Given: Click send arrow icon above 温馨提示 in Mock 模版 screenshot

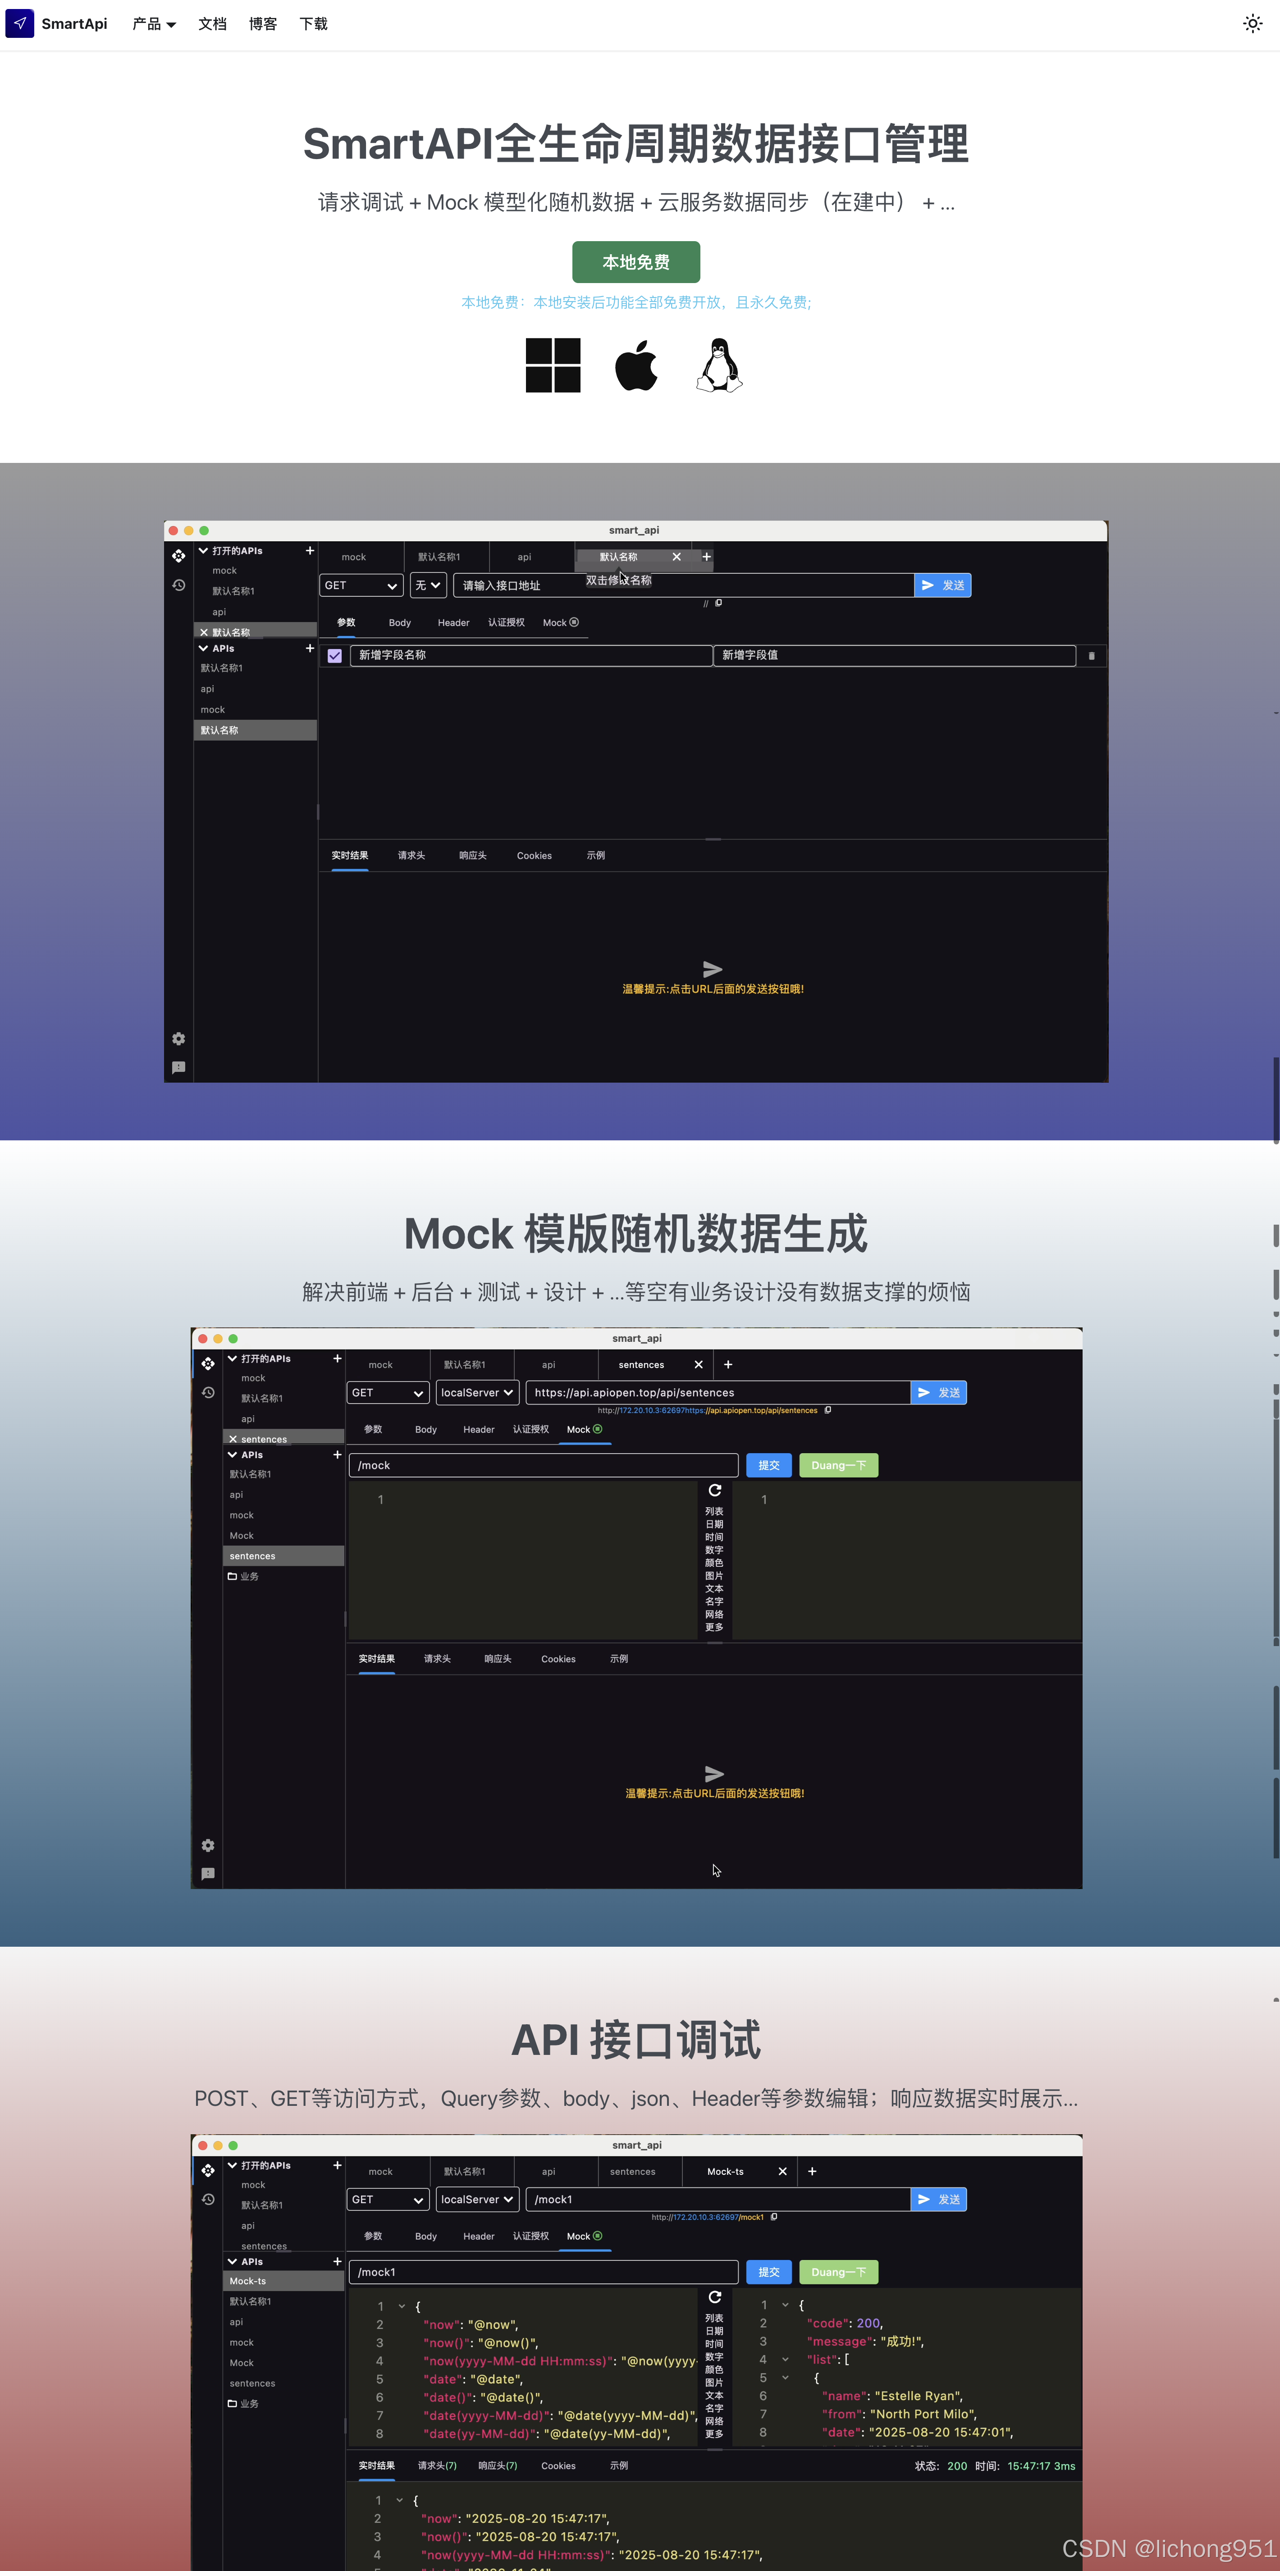Looking at the screenshot, I should click(714, 1774).
